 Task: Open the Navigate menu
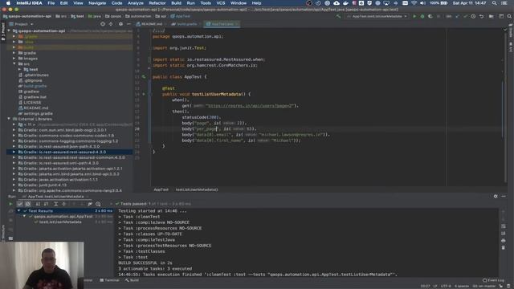point(97,3)
